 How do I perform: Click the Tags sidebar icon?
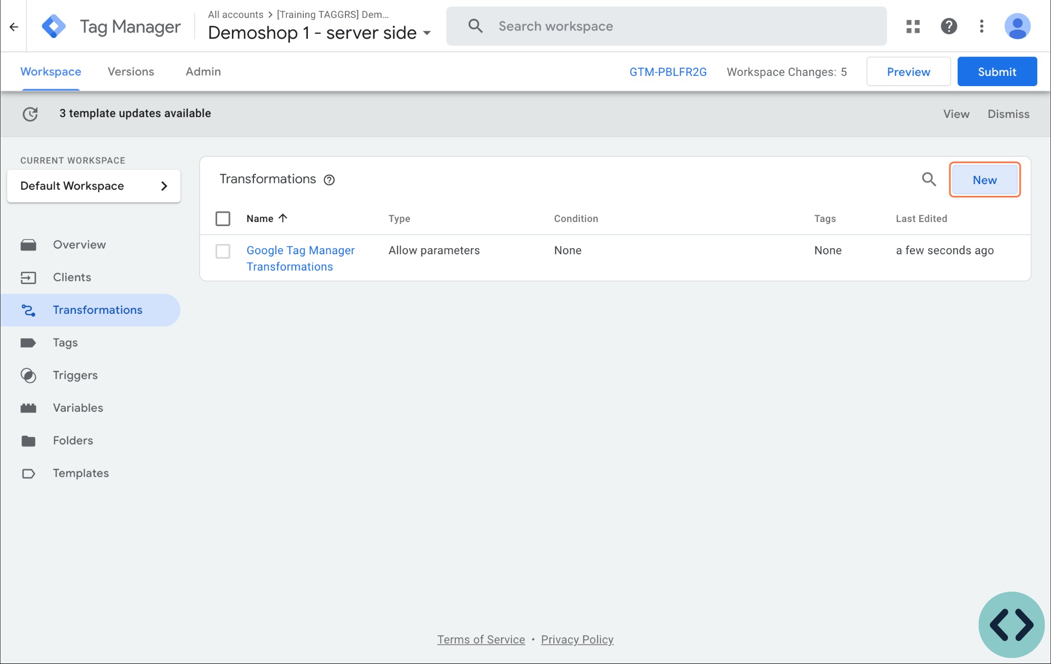28,343
